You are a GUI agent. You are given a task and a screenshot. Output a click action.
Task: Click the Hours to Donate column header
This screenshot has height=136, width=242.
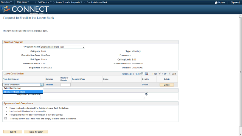point(64,79)
